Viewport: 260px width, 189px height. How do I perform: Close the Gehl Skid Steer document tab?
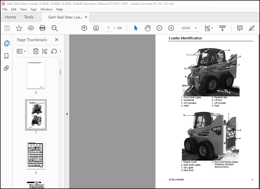[86, 17]
